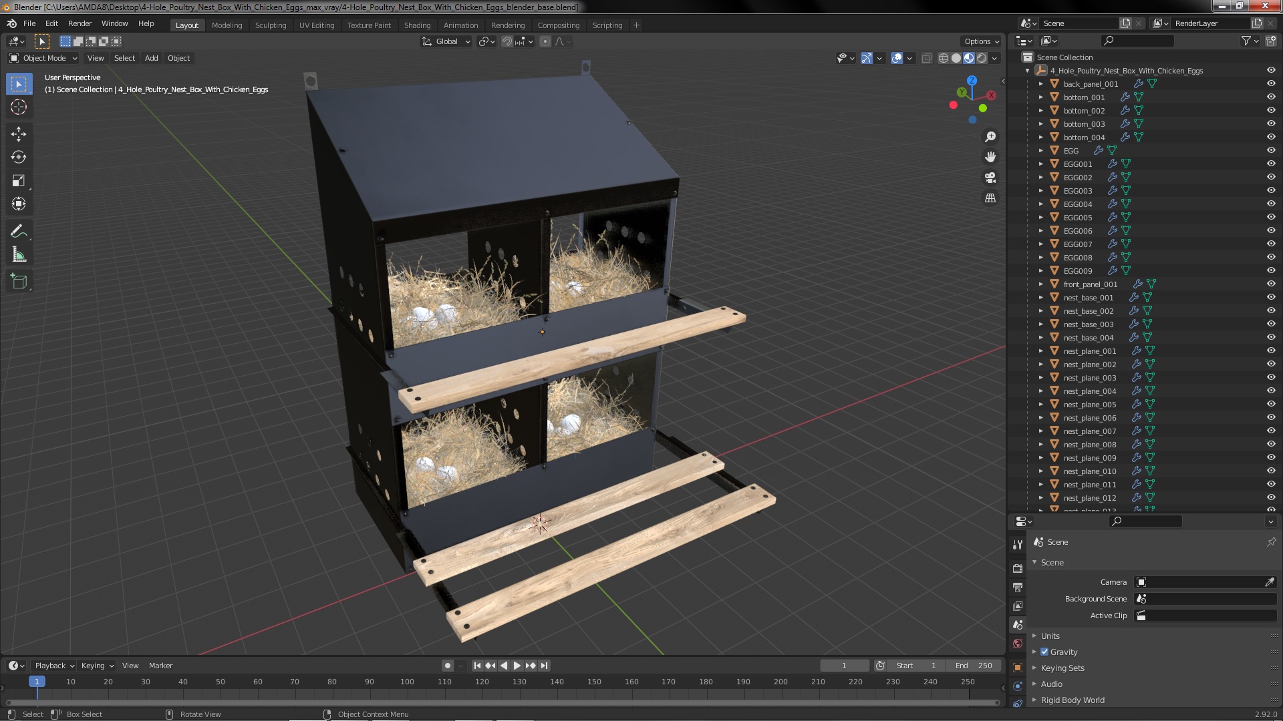Image resolution: width=1283 pixels, height=721 pixels.
Task: Select the Move tool in toolbar
Action: (x=19, y=134)
